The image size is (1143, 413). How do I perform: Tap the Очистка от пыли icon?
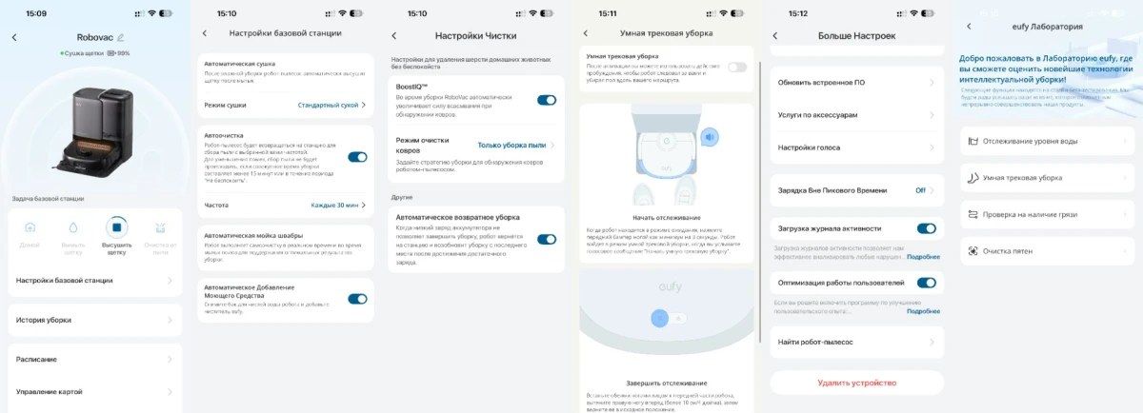tap(161, 227)
